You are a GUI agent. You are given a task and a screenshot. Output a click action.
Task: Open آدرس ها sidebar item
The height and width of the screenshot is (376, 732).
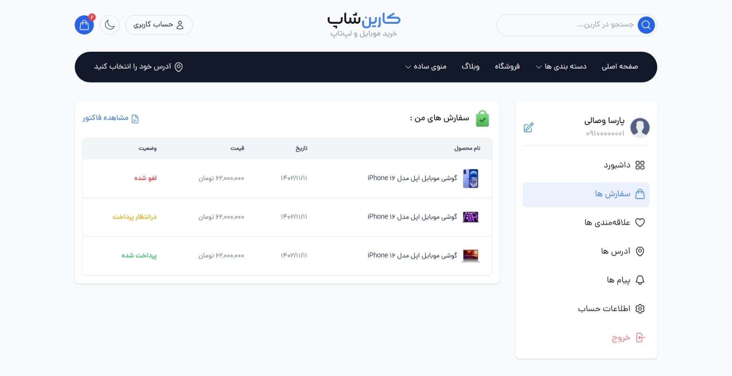pos(586,251)
